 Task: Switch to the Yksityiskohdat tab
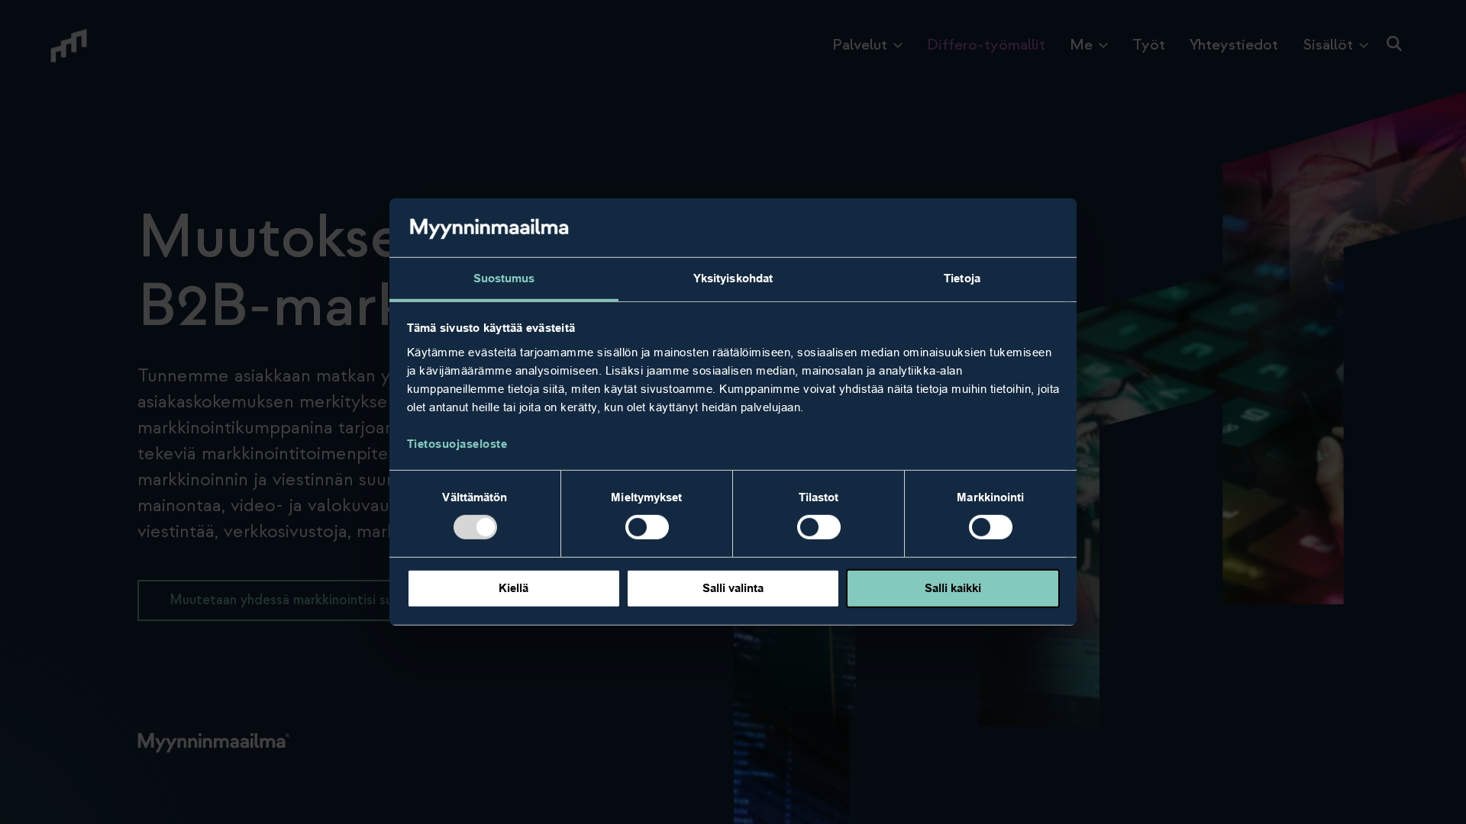732,278
